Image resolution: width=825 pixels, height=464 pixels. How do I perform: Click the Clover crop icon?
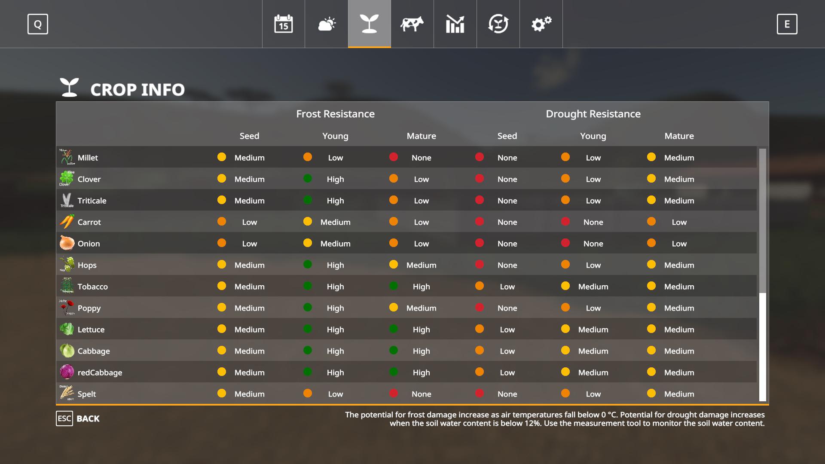[x=67, y=179]
